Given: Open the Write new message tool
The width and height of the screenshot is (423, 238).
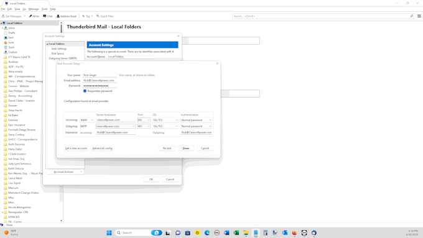Looking at the screenshot, I should (34, 16).
